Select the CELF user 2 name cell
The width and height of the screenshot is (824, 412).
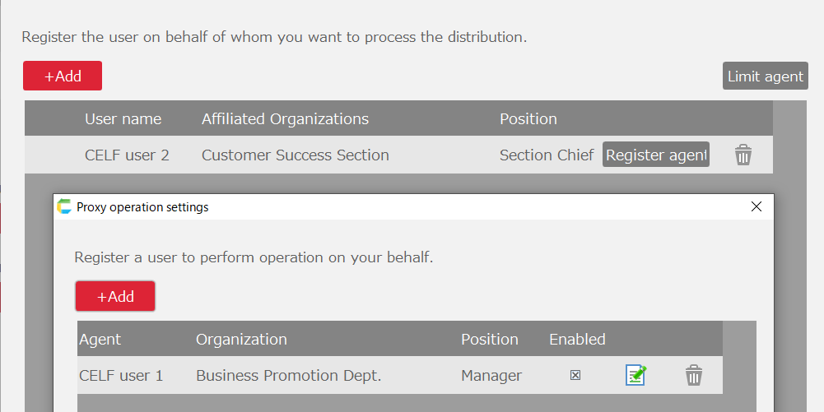127,155
